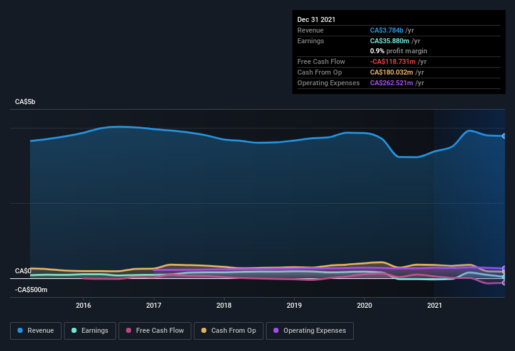Screen dimensions: 515x351
Task: Toggle the Earnings series in the legend
Action: click(x=90, y=331)
